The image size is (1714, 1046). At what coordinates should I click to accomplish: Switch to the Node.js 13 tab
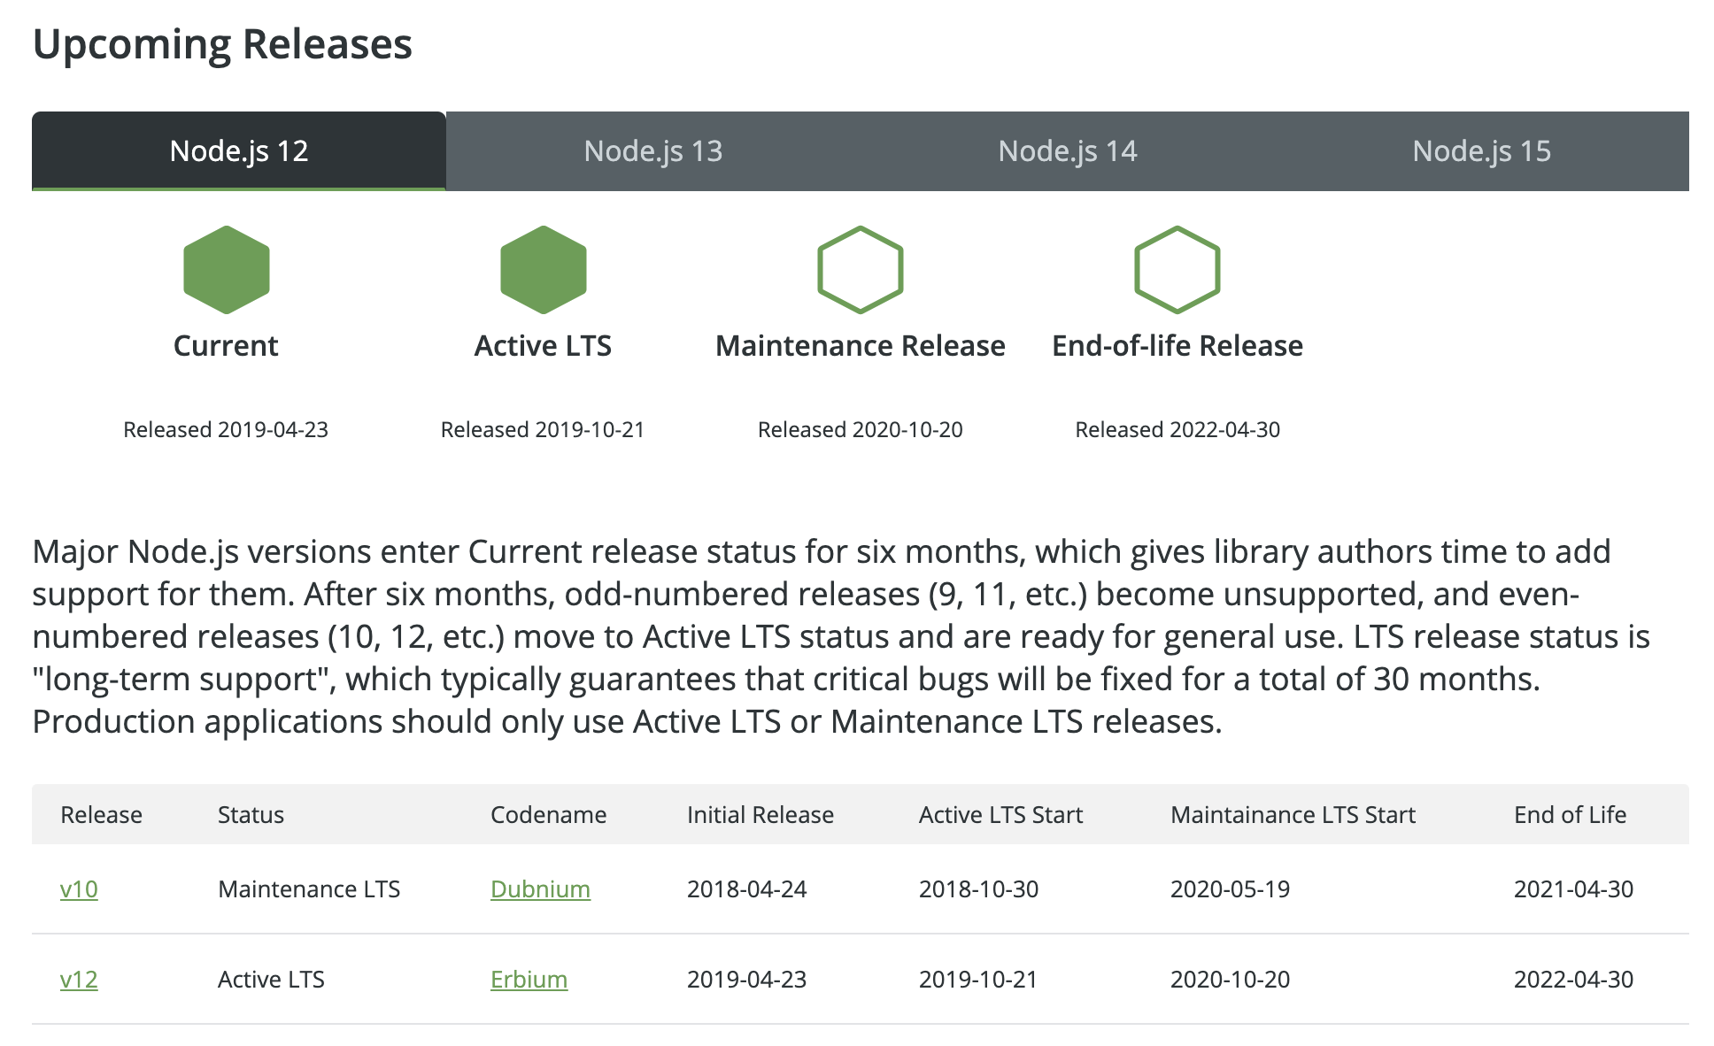click(653, 150)
